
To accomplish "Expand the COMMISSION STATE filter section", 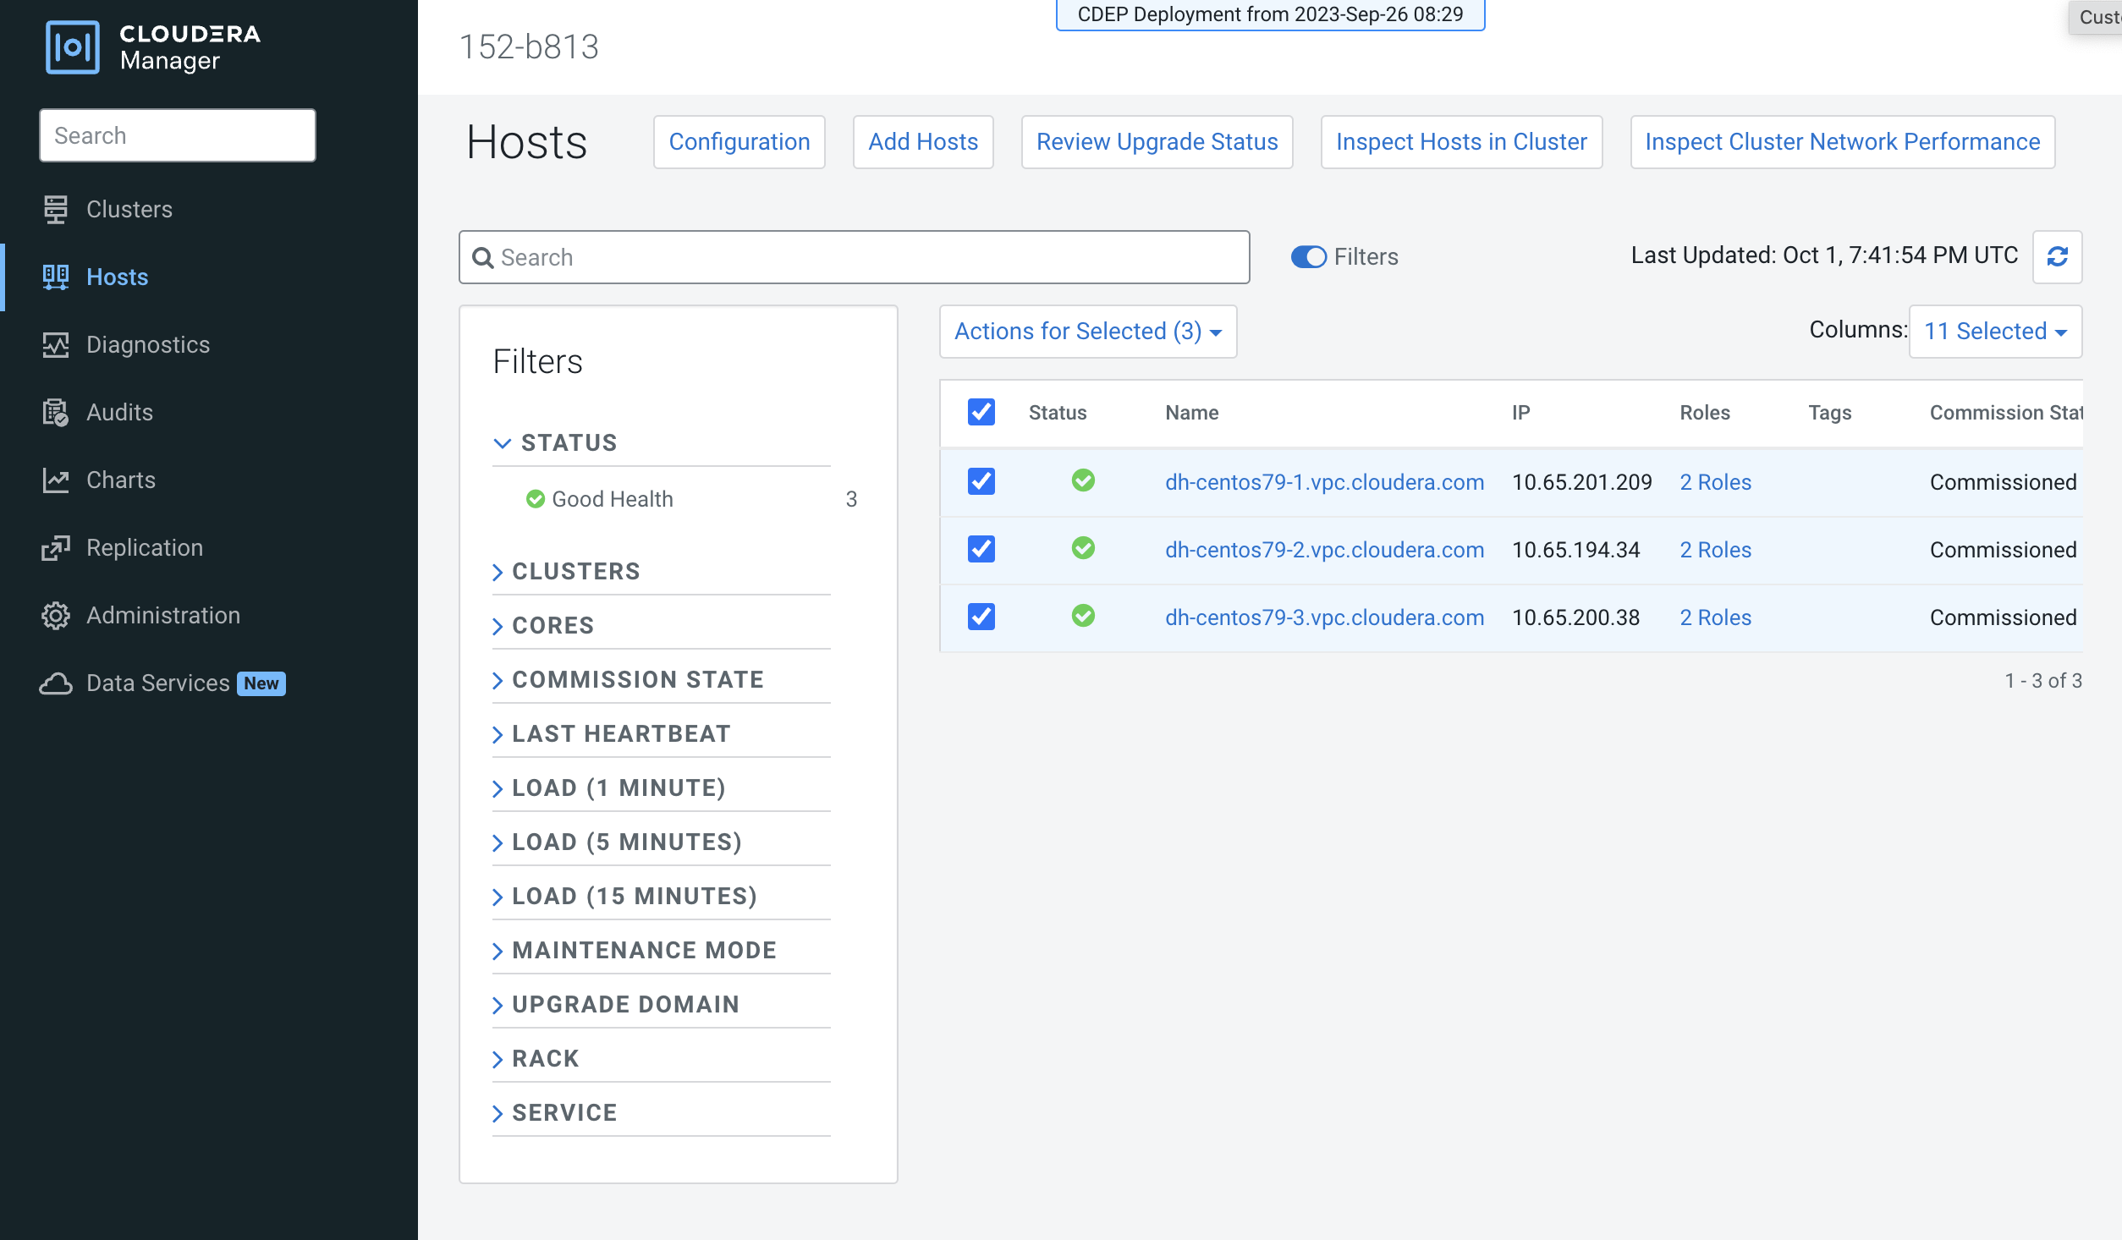I will 637,679.
